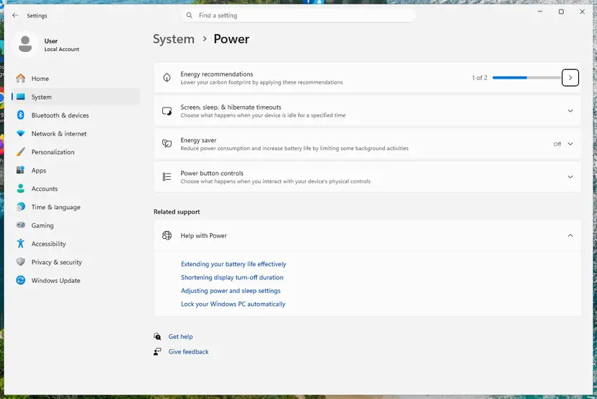This screenshot has width=597, height=399.
Task: Navigate to Accounts settings
Action: [76, 188]
